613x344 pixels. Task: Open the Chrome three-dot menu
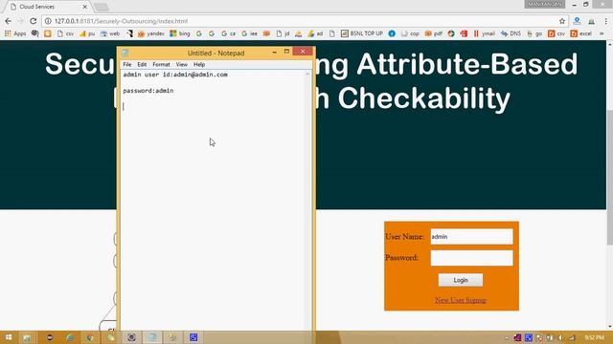click(x=606, y=21)
